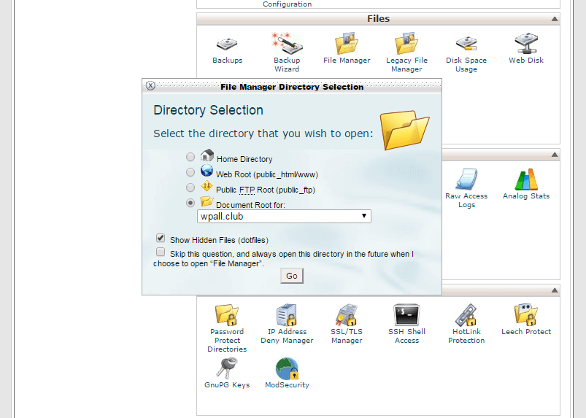Viewport: 586px width, 418px height.
Task: Collapse the Files section panel
Action: 555,19
